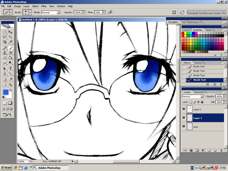
Task: Select the Brush tool in the toolbox
Action: (10, 48)
